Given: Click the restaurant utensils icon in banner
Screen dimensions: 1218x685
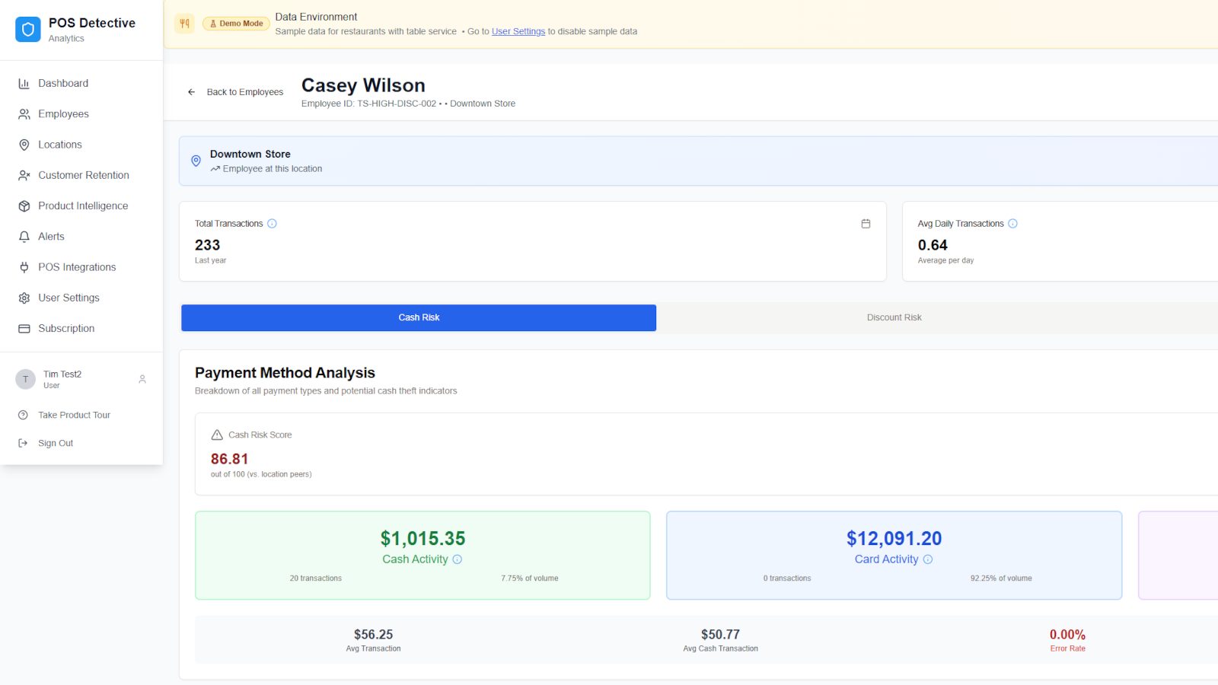Looking at the screenshot, I should tap(185, 24).
